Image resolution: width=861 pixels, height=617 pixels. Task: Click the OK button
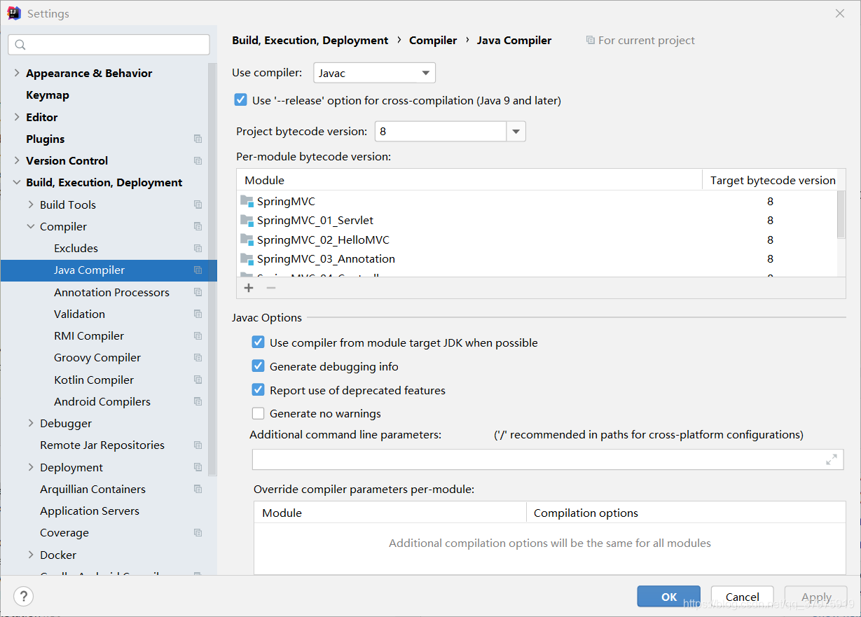(x=668, y=597)
